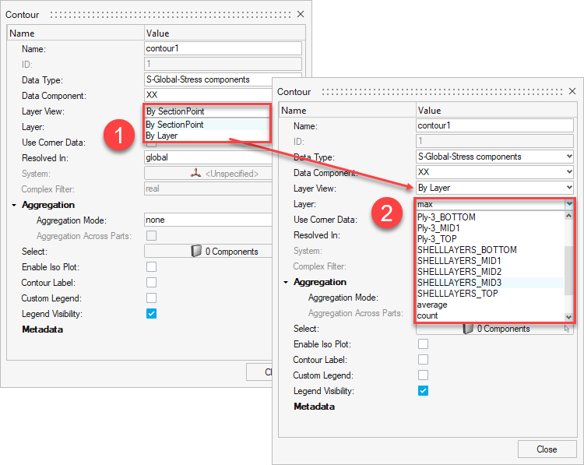Open Resolved In global field in back dialog
Image resolution: width=584 pixels, height=465 pixels.
(x=208, y=157)
